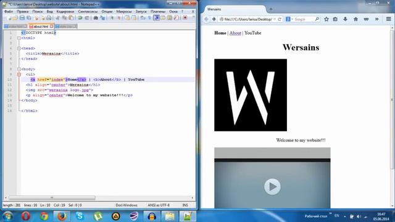This screenshot has height=222, width=395.
Task: Open the Синтаксисы menu
Action: (88, 12)
